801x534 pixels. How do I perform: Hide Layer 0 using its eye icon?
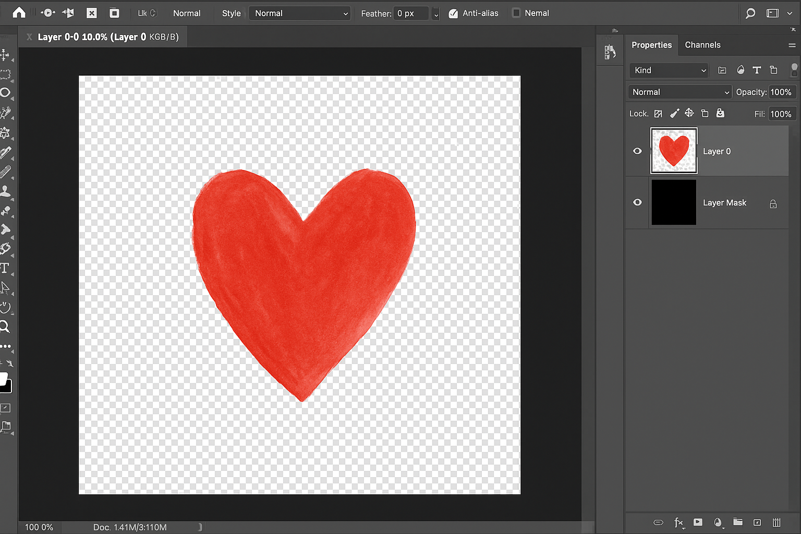click(637, 151)
